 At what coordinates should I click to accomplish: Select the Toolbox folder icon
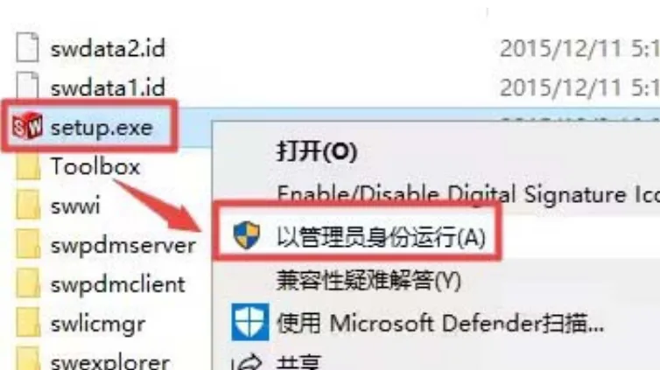click(x=28, y=166)
